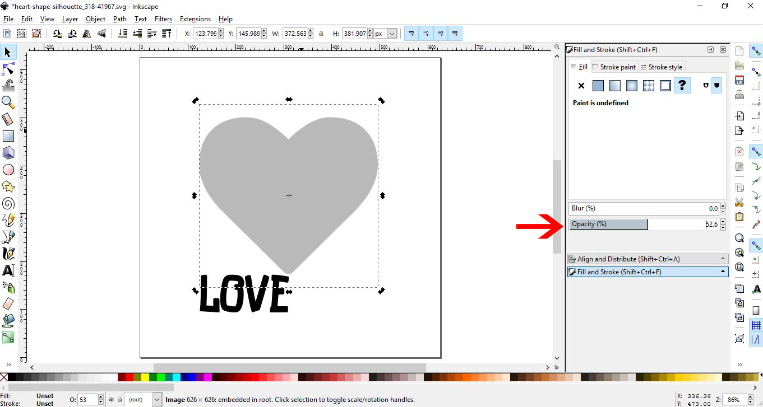Open the layer selector showing (root)
This screenshot has width=763, height=407.
click(143, 399)
